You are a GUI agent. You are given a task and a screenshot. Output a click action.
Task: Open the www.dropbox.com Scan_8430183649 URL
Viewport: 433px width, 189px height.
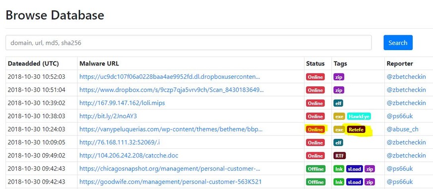coord(172,90)
